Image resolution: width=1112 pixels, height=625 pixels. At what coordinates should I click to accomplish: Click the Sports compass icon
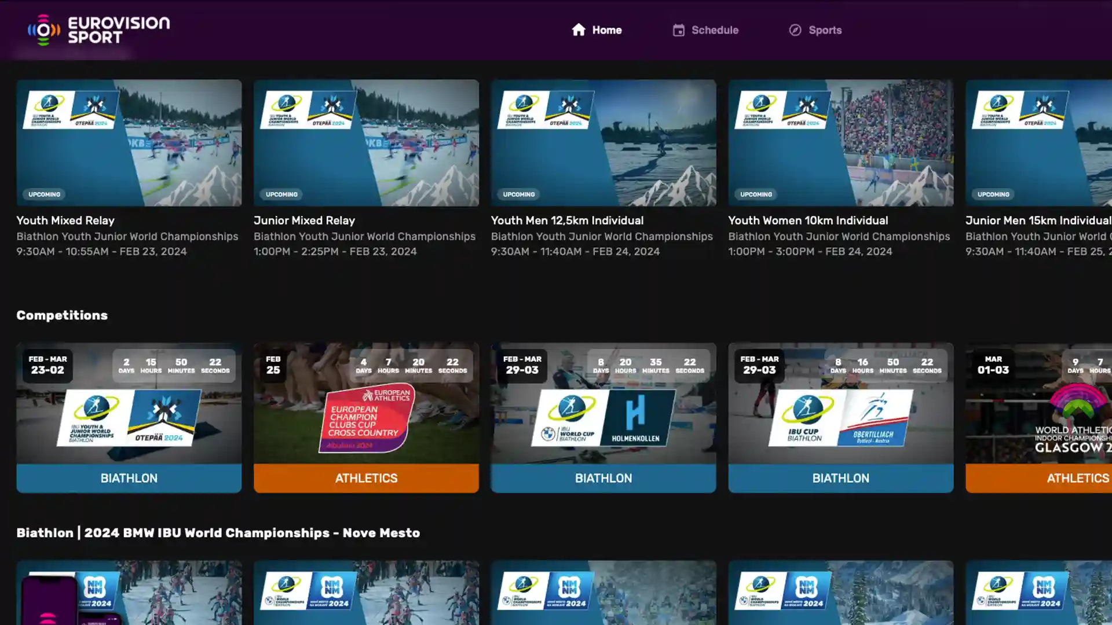coord(795,30)
